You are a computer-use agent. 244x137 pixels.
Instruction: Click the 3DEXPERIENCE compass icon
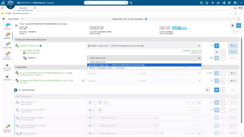click(x=10, y=5)
